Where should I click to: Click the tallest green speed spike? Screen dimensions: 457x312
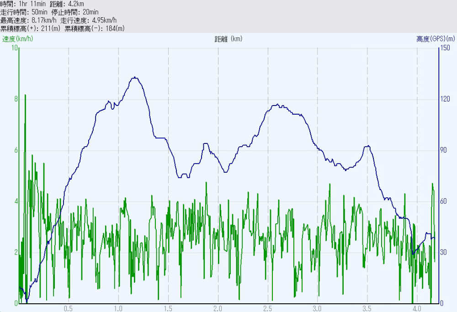(x=25, y=95)
